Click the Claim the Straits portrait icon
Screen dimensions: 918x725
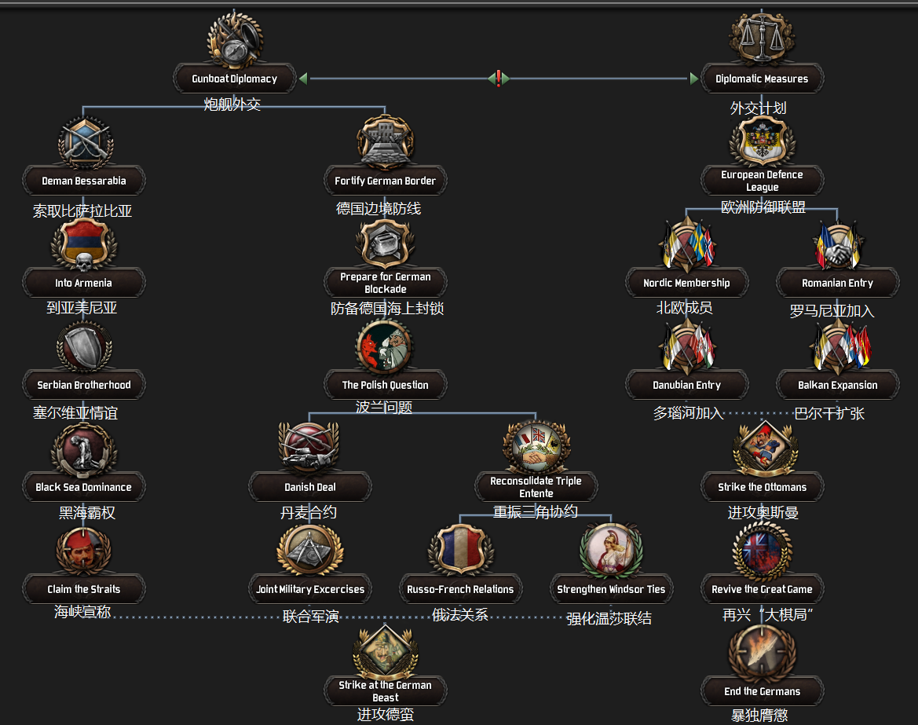pyautogui.click(x=84, y=551)
